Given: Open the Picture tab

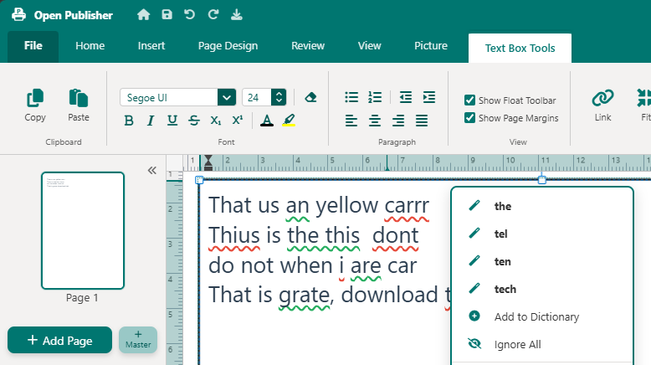Looking at the screenshot, I should point(431,46).
